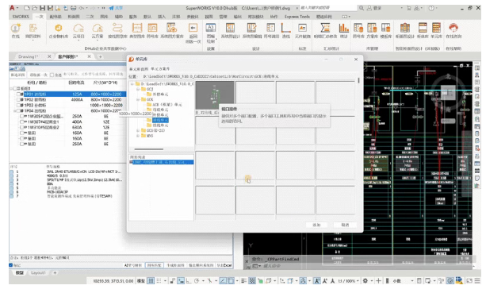This screenshot has width=486, height=293.
Task: Switch to the SWORKS ribbon tab
Action: (x=21, y=17)
